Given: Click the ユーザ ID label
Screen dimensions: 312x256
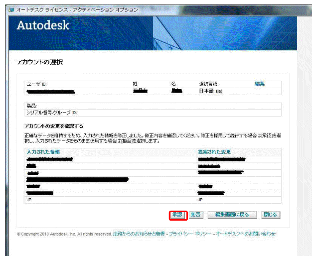Looking at the screenshot, I should pyautogui.click(x=36, y=84).
